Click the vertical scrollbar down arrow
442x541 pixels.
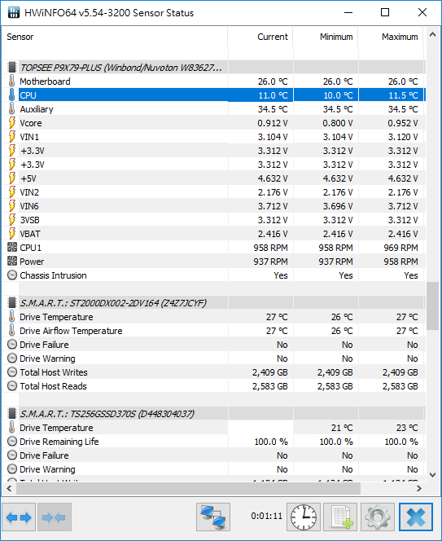click(x=432, y=475)
